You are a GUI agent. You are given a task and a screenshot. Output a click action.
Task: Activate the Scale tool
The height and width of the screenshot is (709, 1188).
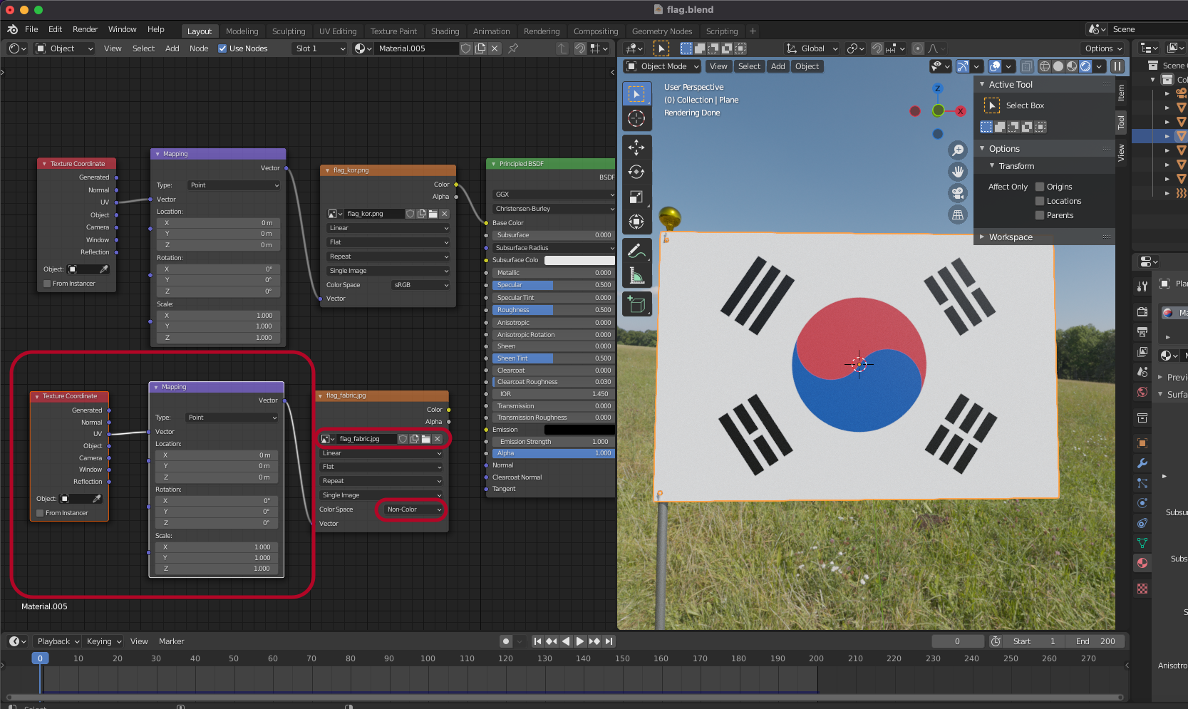[x=636, y=197]
